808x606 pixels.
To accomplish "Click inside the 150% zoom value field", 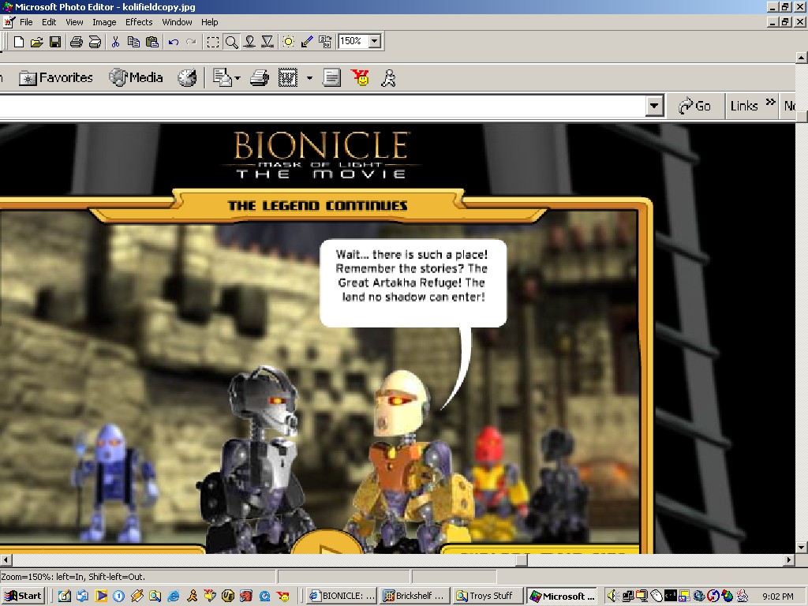I will (x=353, y=41).
